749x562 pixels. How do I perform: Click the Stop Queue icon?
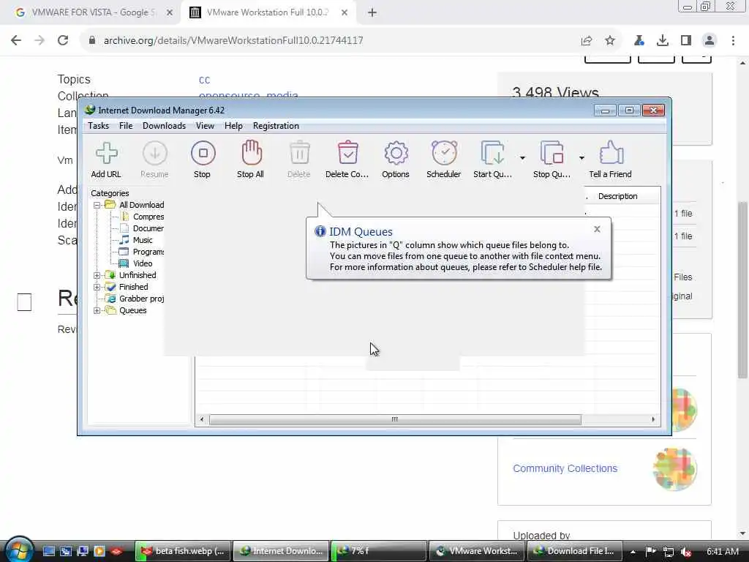coord(552,160)
